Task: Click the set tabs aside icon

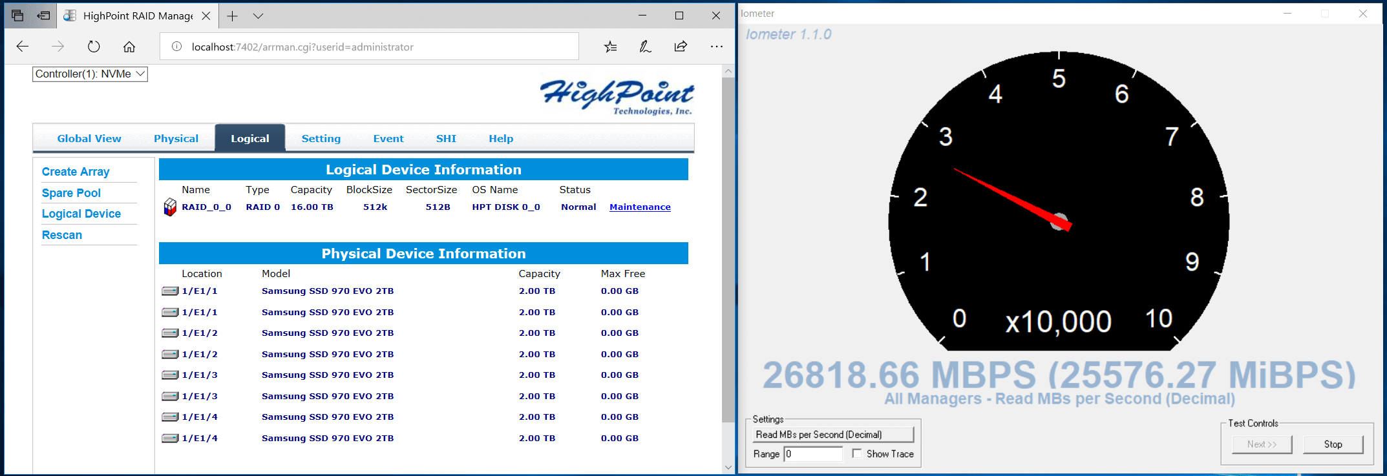Action: (x=43, y=16)
